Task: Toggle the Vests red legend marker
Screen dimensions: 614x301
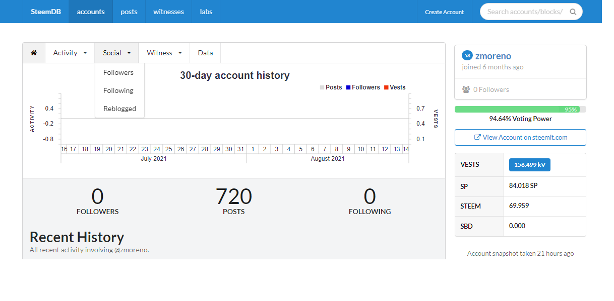Action: point(386,87)
